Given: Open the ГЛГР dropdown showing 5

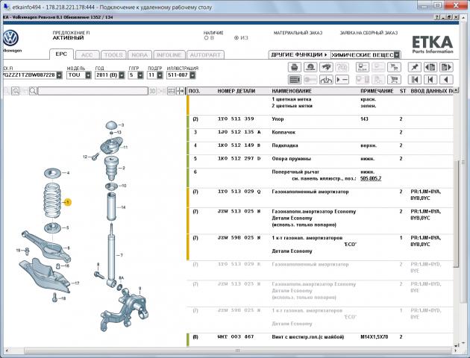Looking at the screenshot, I should pos(140,75).
